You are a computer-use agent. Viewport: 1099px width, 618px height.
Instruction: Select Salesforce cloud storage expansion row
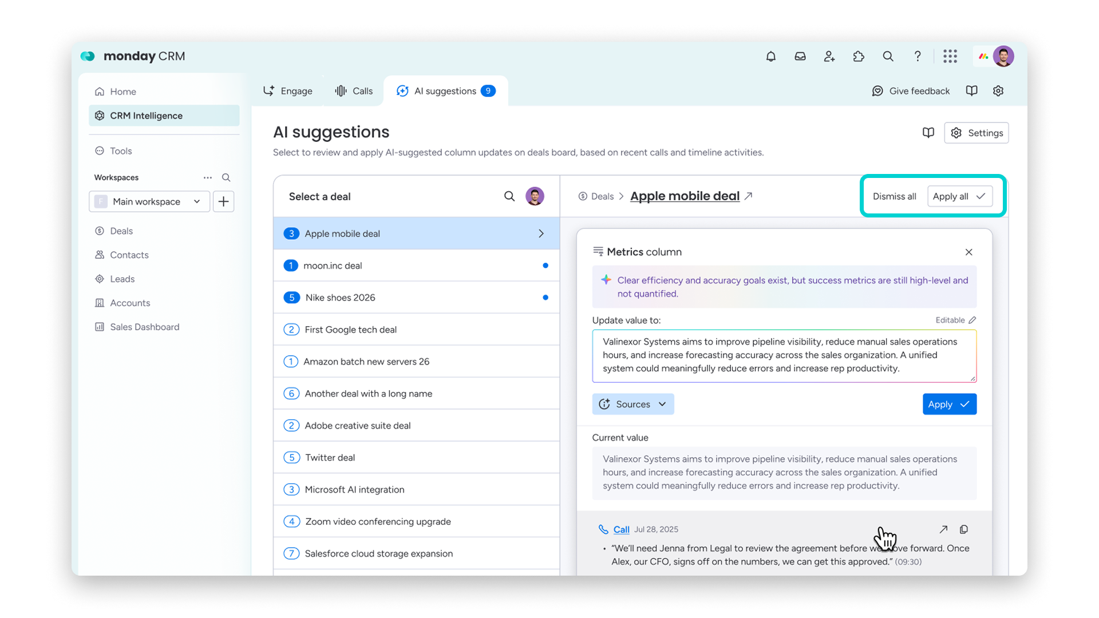pyautogui.click(x=417, y=554)
